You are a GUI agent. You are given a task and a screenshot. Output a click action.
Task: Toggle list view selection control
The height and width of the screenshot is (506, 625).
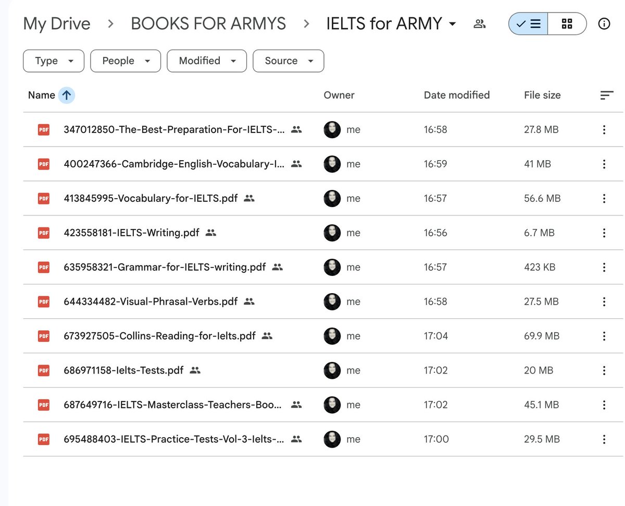[528, 23]
